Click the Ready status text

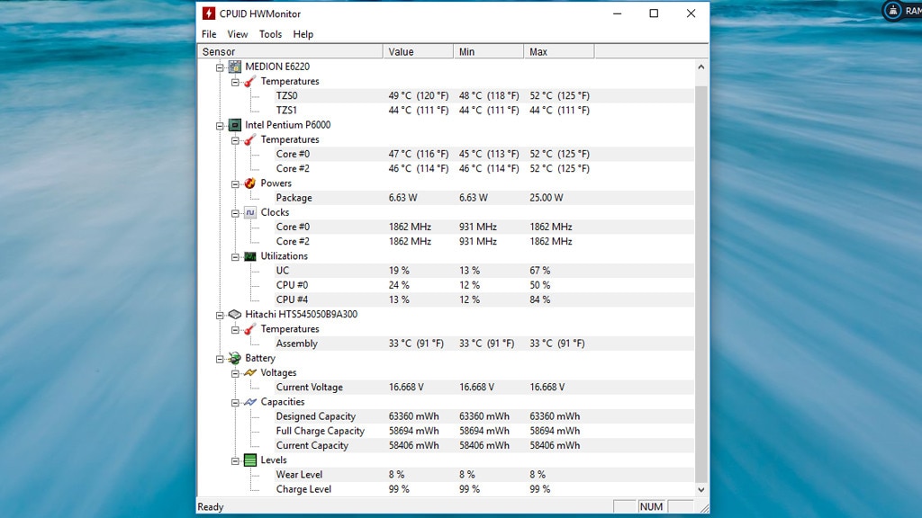click(211, 507)
